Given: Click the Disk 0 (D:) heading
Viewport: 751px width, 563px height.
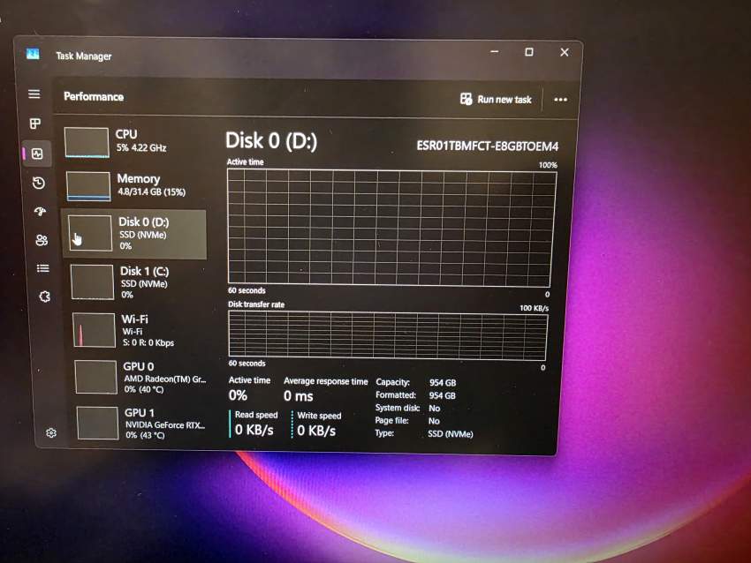Looking at the screenshot, I should pos(271,140).
